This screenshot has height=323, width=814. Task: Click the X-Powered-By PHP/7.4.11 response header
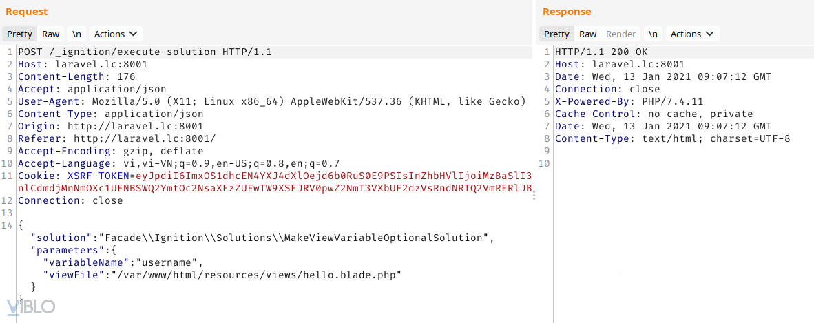tap(629, 101)
